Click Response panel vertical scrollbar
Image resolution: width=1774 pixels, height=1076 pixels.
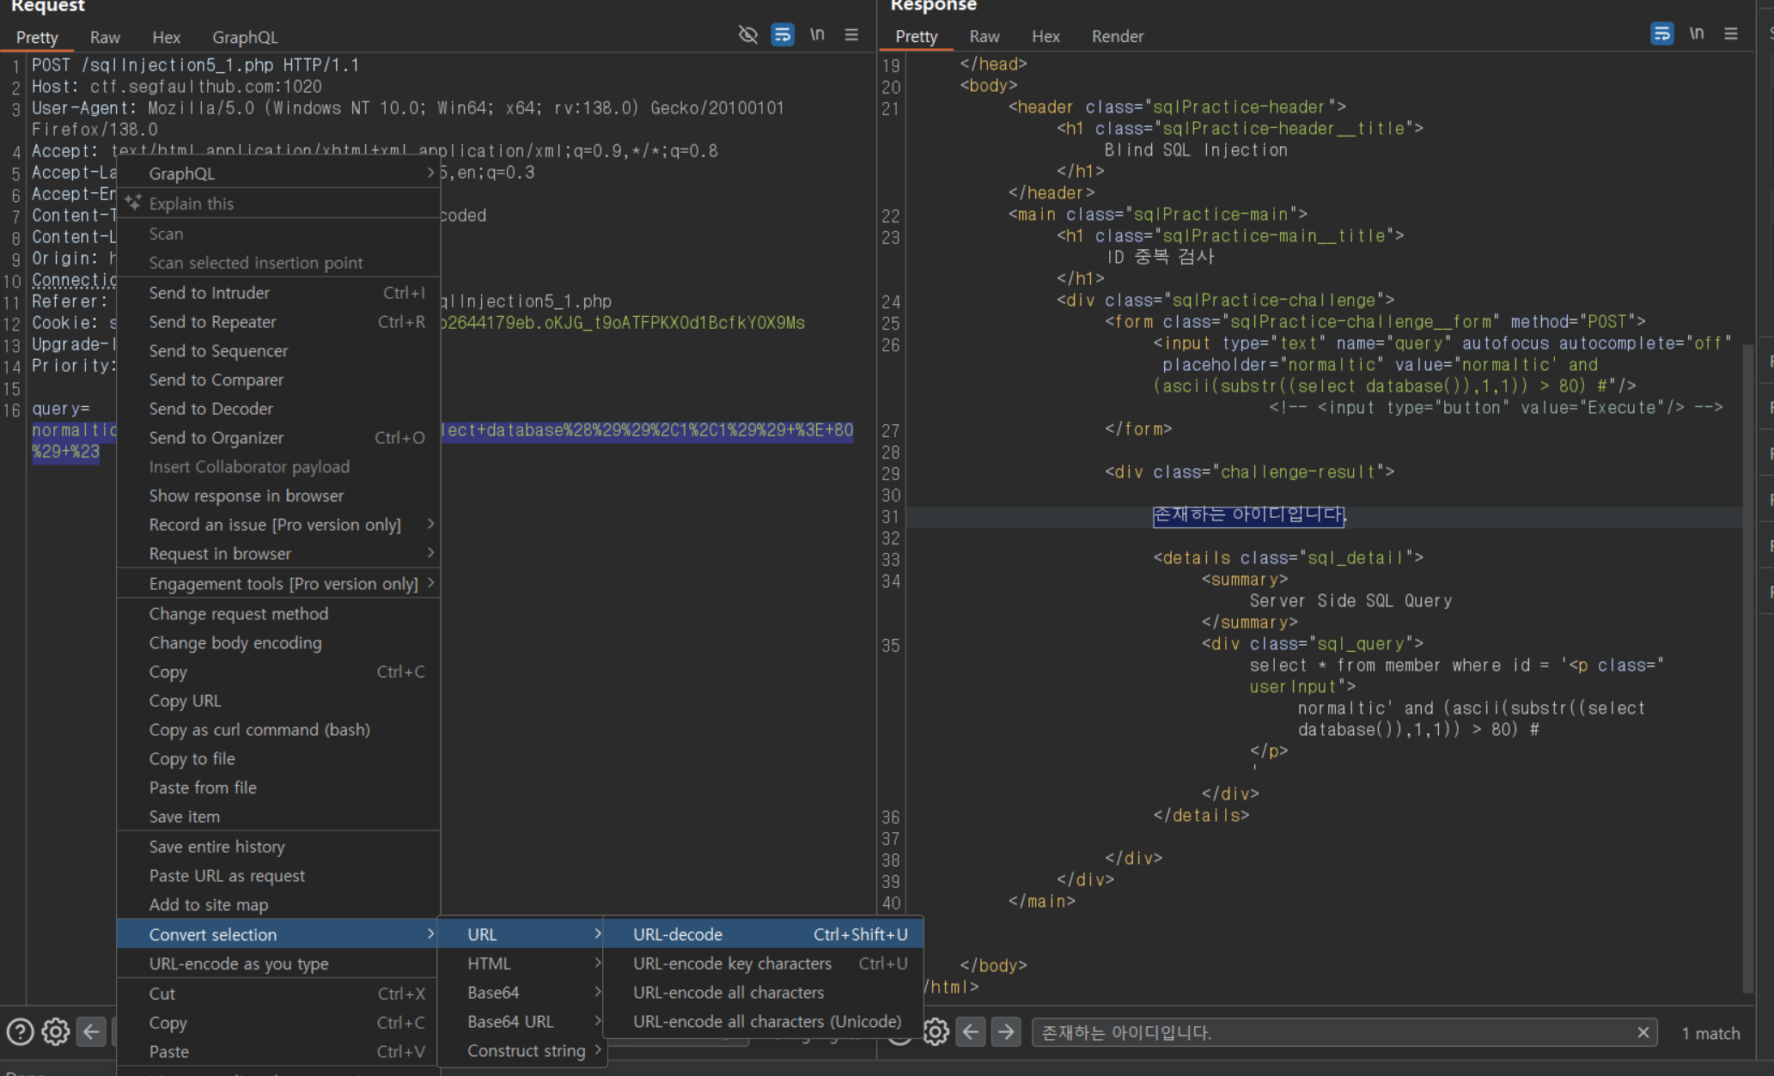pyautogui.click(x=1747, y=668)
